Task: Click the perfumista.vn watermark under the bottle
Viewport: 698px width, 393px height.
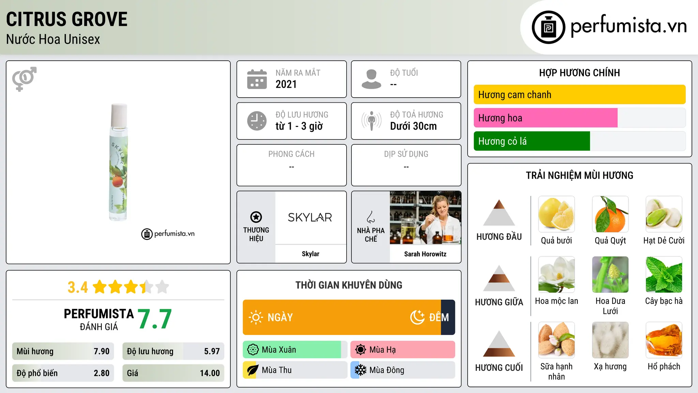Action: 168,234
